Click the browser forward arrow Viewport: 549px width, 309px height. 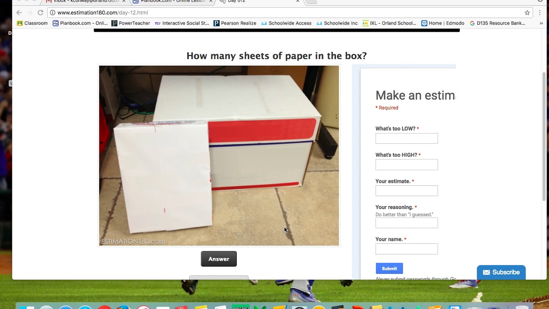[x=30, y=13]
